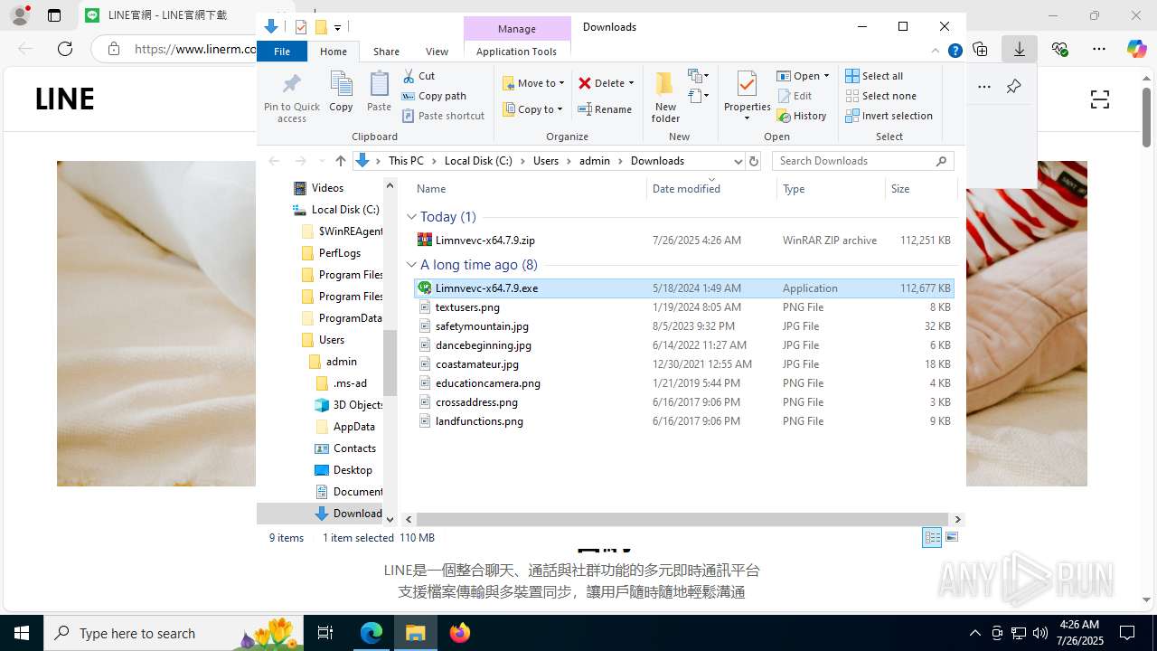Image resolution: width=1157 pixels, height=651 pixels.
Task: Click Edge Downloads toolbar icon
Action: [x=1020, y=49]
